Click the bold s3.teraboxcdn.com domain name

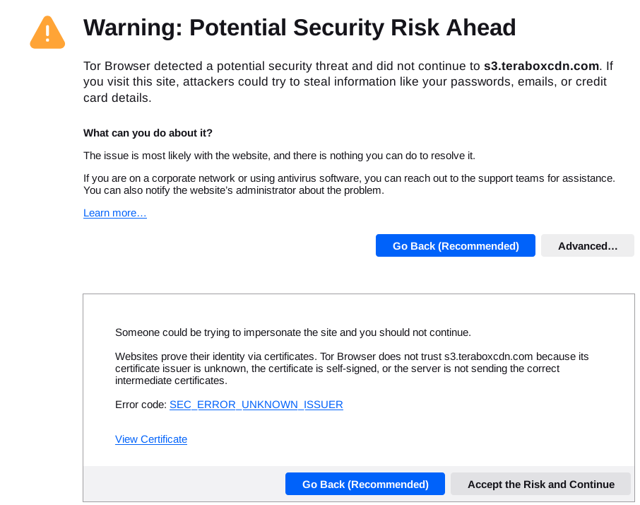tap(541, 66)
